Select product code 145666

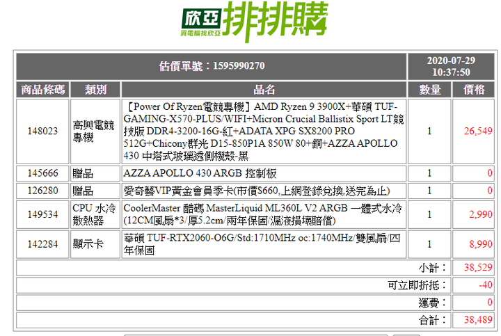pos(42,173)
